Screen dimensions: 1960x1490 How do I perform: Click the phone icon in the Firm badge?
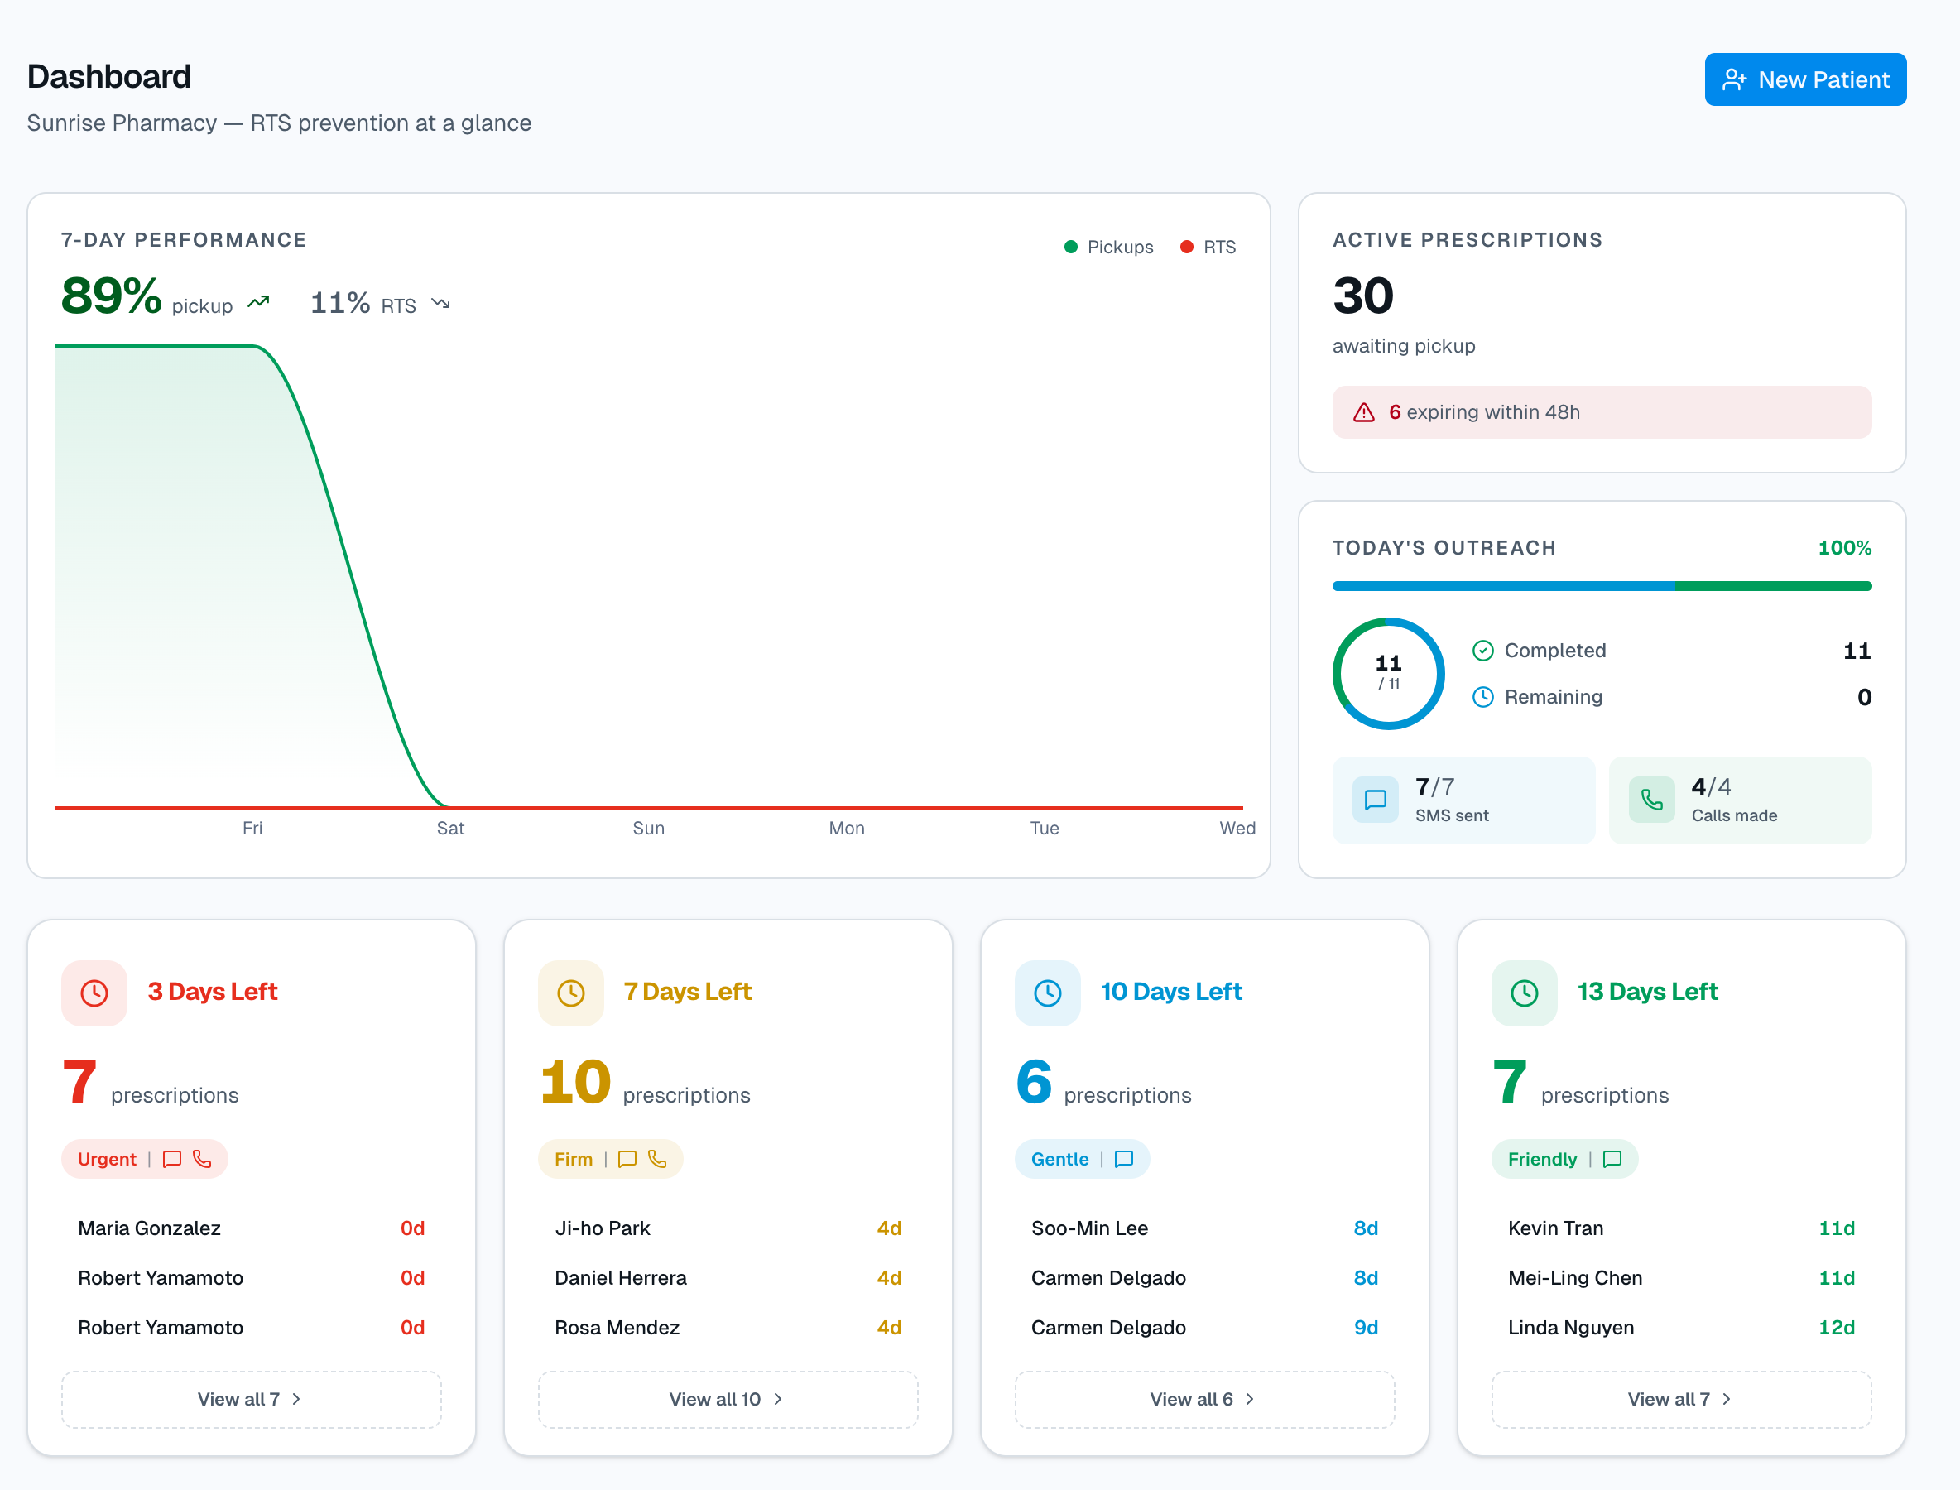tap(658, 1159)
